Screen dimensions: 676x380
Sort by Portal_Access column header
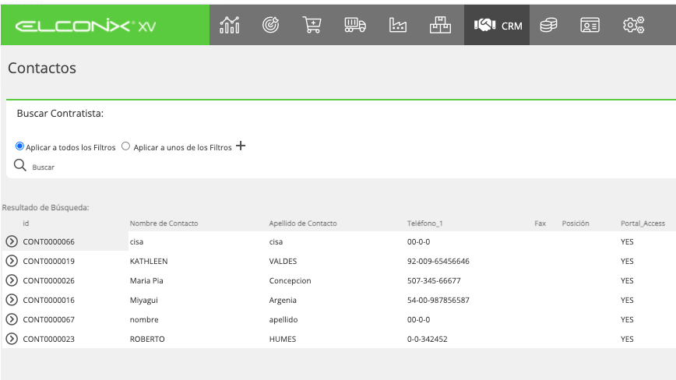(643, 223)
